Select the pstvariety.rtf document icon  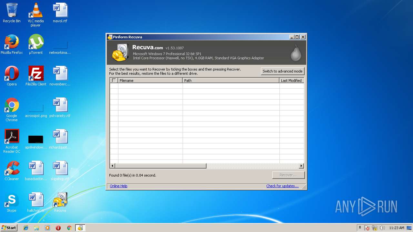60,108
